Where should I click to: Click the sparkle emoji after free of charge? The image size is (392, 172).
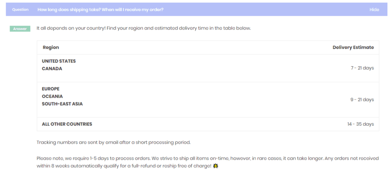(215, 166)
